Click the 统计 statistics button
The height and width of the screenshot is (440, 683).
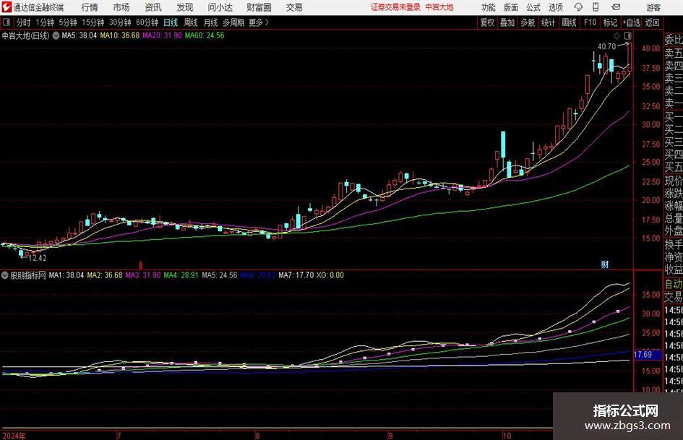tap(549, 22)
